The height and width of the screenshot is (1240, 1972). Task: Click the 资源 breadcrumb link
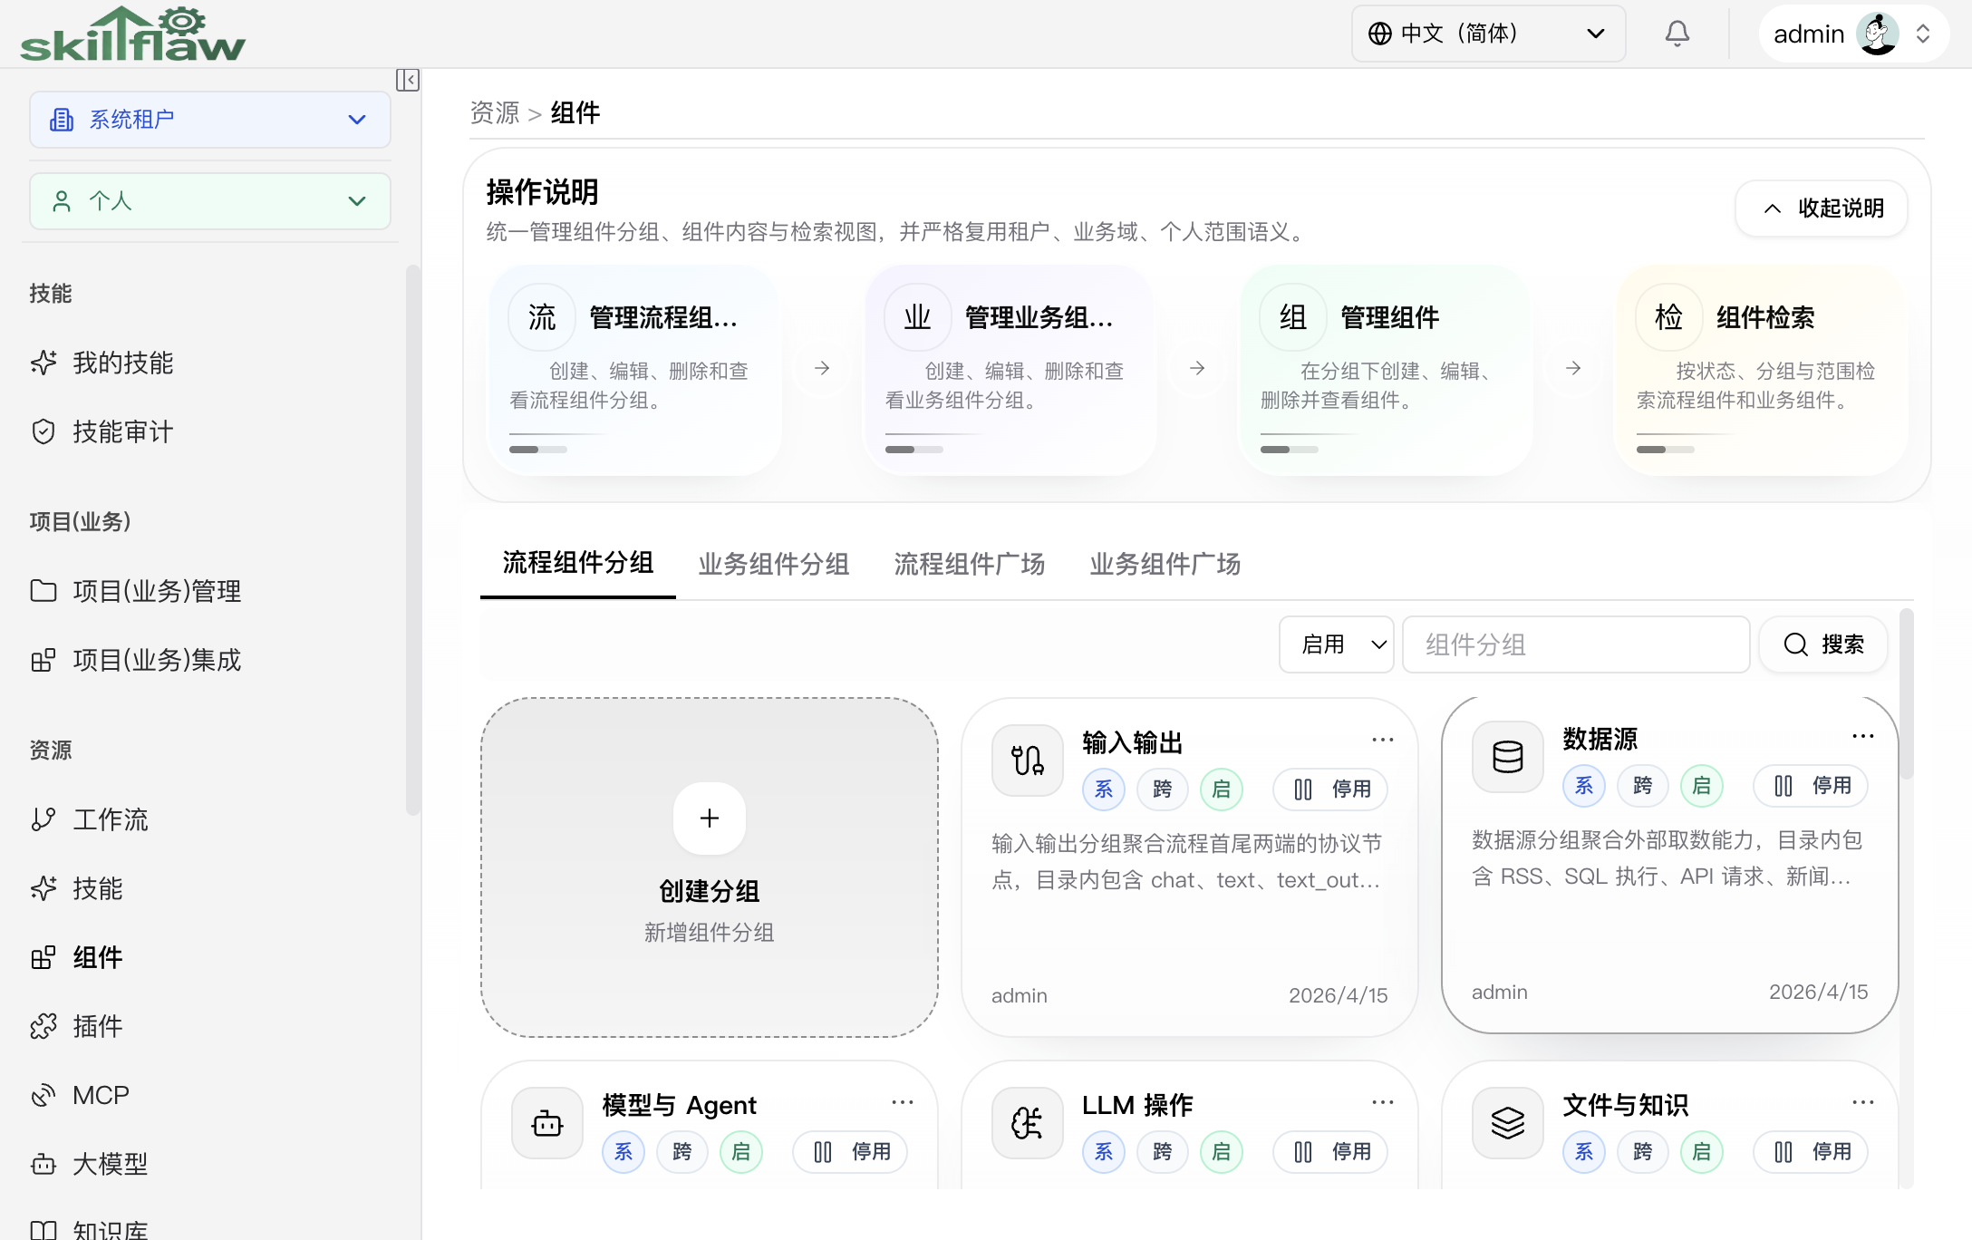point(495,112)
